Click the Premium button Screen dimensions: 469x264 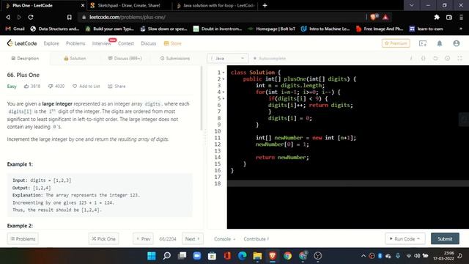click(396, 43)
